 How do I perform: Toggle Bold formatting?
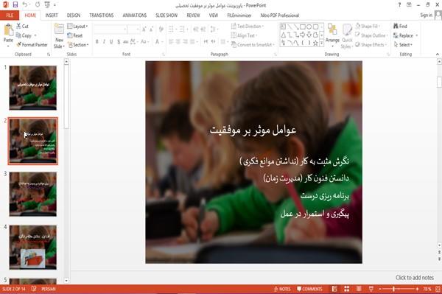[x=97, y=42]
